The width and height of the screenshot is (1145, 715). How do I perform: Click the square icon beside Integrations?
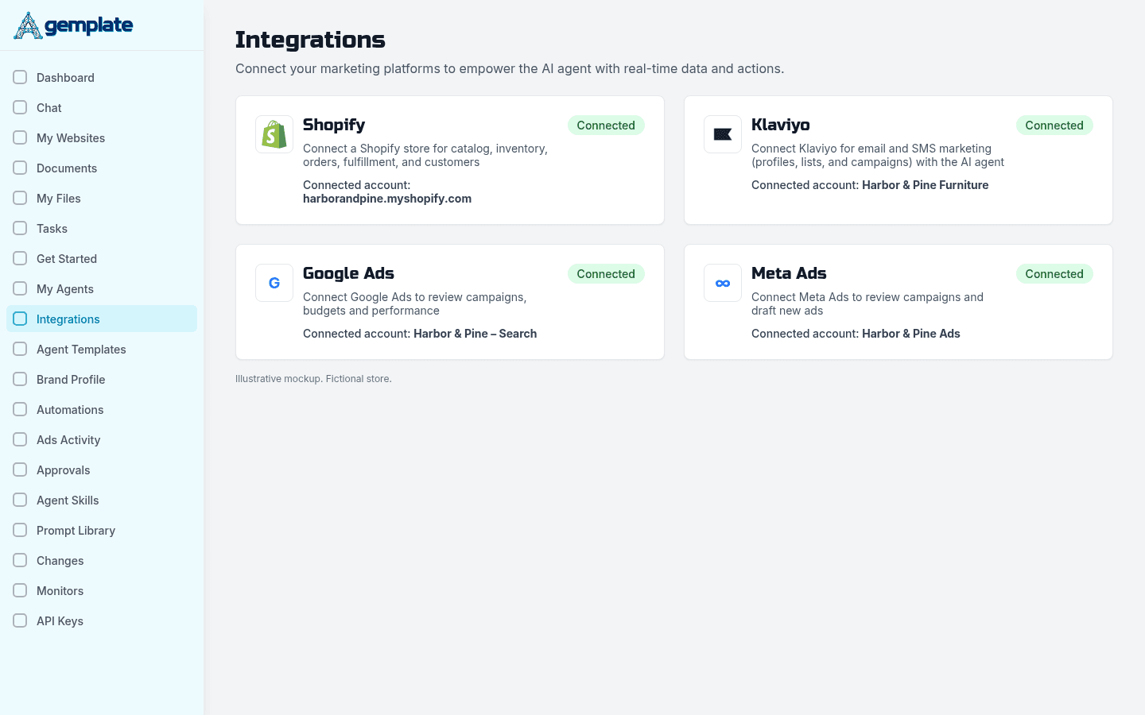click(20, 319)
